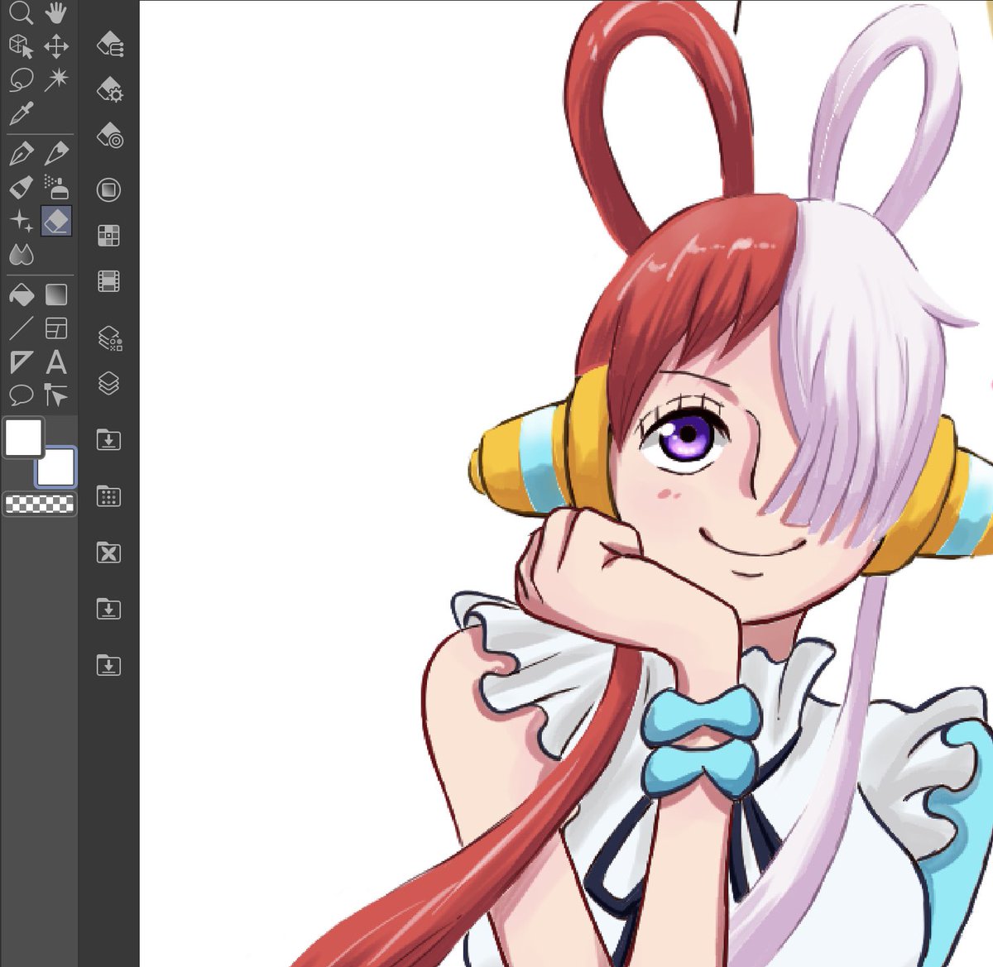Select the Zoom magnifier tool

point(21,12)
